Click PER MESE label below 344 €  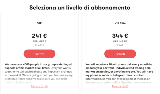tap(120, 41)
